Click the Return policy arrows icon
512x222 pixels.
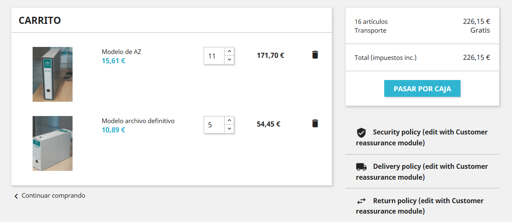(361, 201)
